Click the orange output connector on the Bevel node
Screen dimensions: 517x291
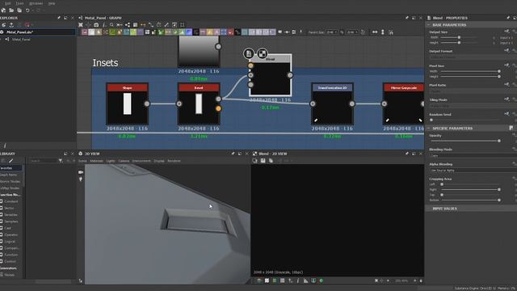coord(218,108)
